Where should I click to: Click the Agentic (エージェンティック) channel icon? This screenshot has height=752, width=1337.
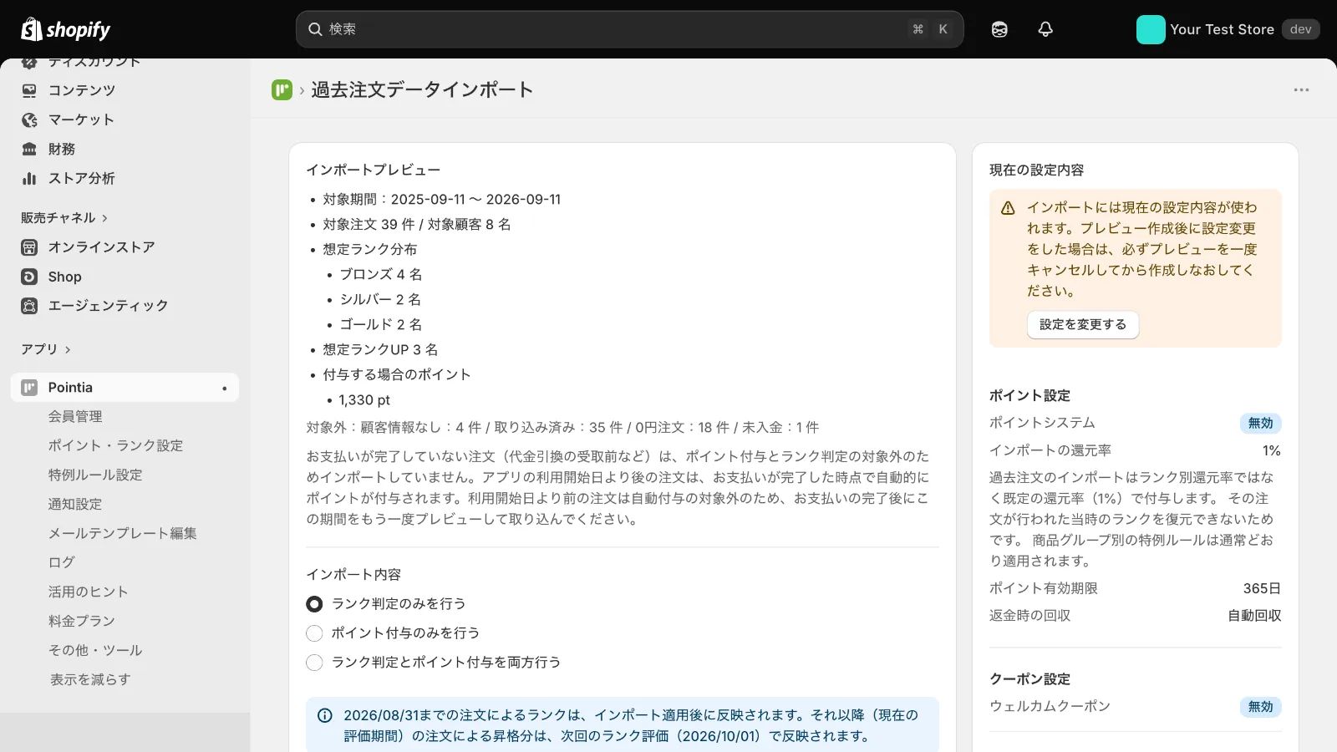pyautogui.click(x=29, y=306)
